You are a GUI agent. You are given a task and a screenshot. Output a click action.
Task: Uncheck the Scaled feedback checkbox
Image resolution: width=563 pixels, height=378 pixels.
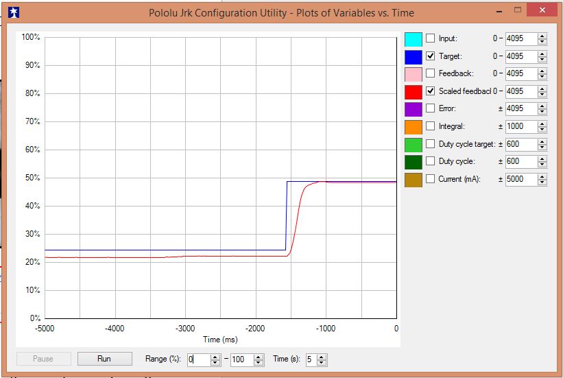pos(430,91)
